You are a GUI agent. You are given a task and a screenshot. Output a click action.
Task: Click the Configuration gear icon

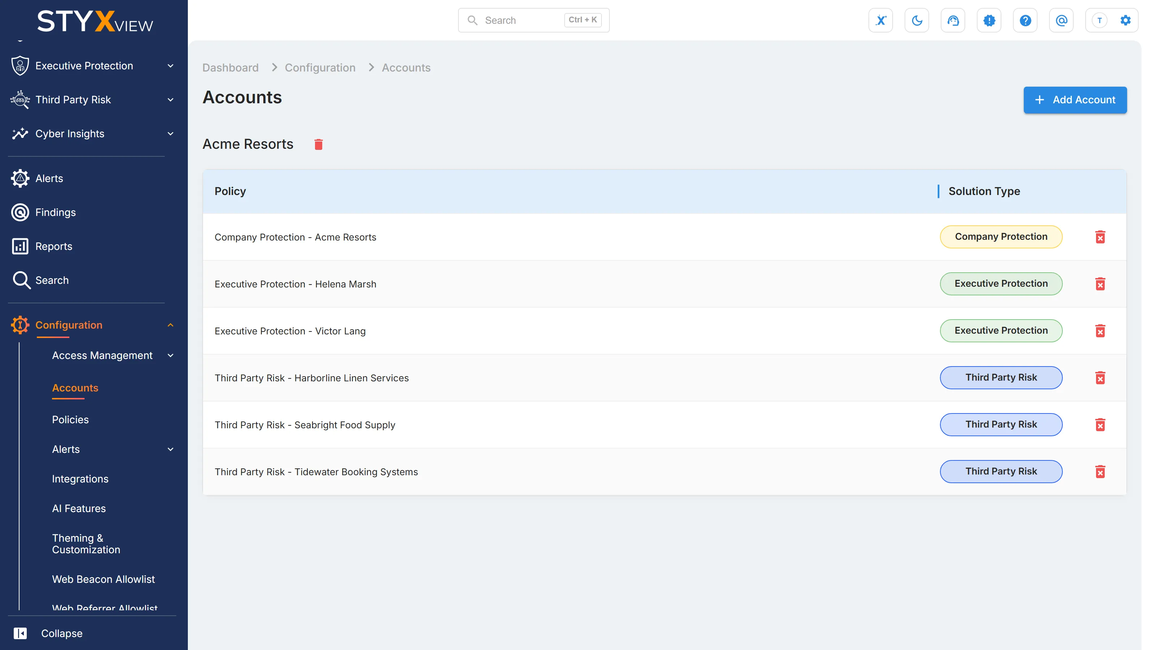tap(20, 325)
